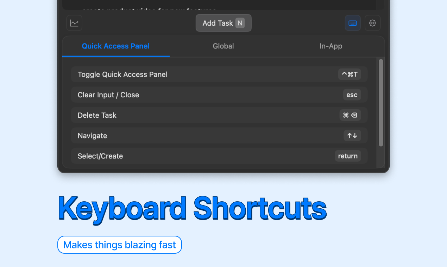Switch to the Global tab
447x267 pixels.
click(x=223, y=46)
